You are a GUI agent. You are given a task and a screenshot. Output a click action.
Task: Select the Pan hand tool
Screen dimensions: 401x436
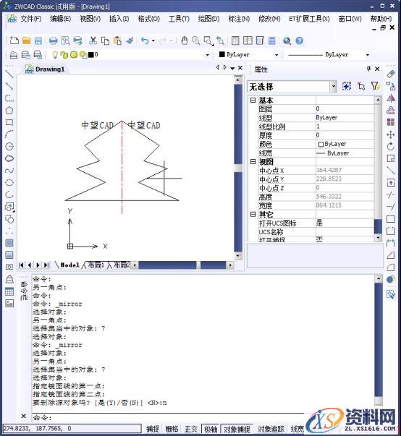click(184, 41)
